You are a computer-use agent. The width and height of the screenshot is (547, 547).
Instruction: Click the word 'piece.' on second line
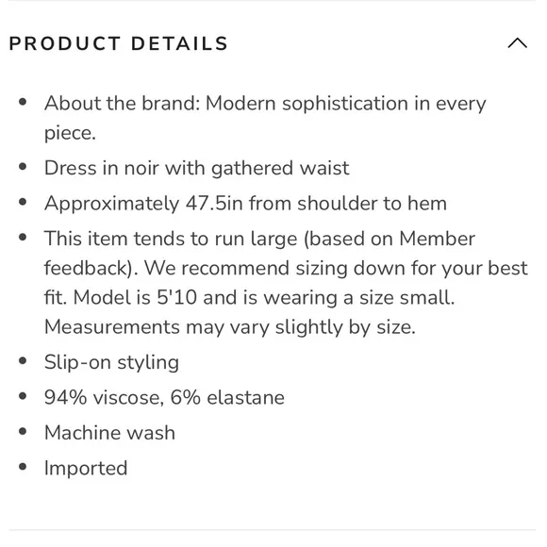[x=70, y=134]
